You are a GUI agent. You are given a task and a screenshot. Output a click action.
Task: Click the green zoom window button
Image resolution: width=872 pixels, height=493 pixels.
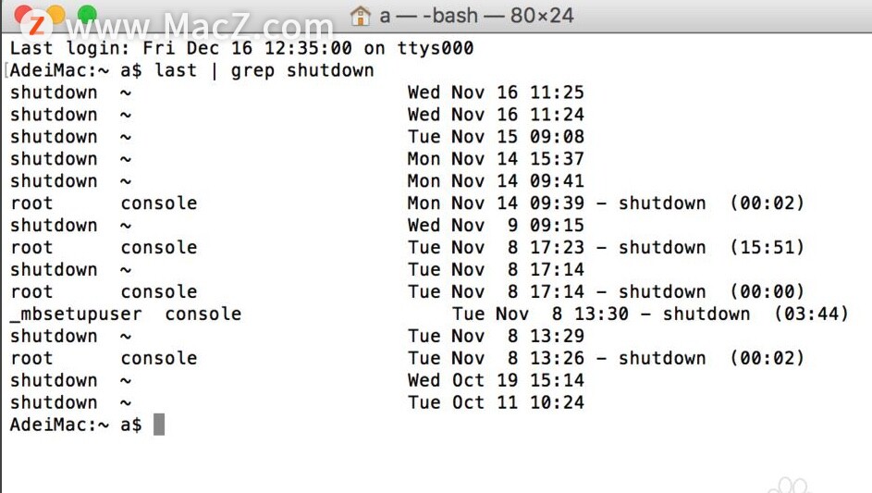(x=87, y=14)
